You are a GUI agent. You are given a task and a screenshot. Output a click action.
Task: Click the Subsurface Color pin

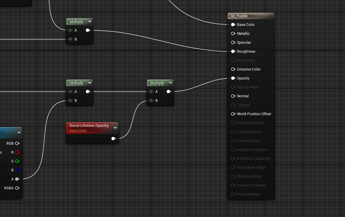tap(233, 123)
